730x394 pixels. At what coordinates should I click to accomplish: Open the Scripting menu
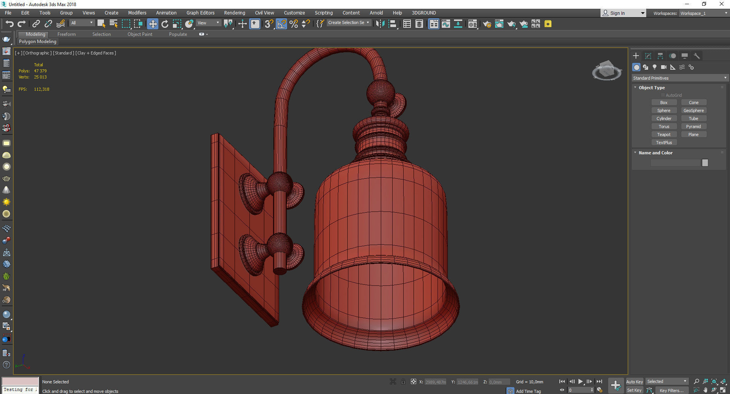point(324,13)
